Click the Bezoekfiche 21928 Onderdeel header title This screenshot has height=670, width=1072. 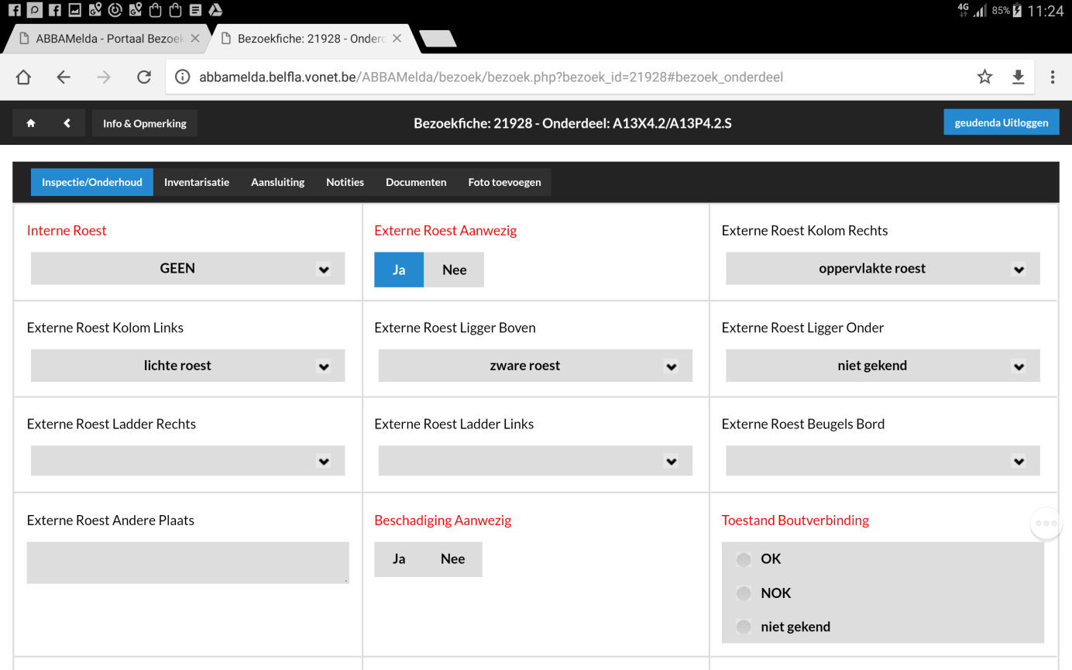(x=572, y=123)
